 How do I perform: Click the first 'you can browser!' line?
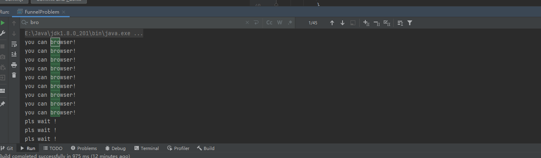(x=50, y=42)
